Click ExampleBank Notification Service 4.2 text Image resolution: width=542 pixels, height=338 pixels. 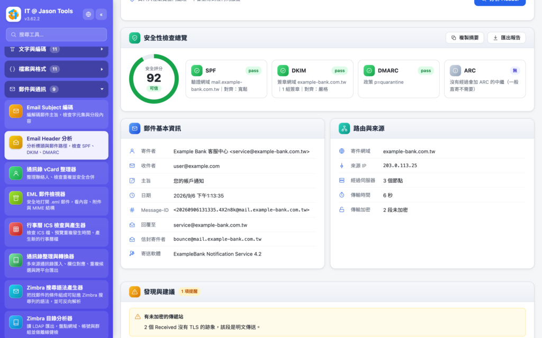(x=218, y=254)
